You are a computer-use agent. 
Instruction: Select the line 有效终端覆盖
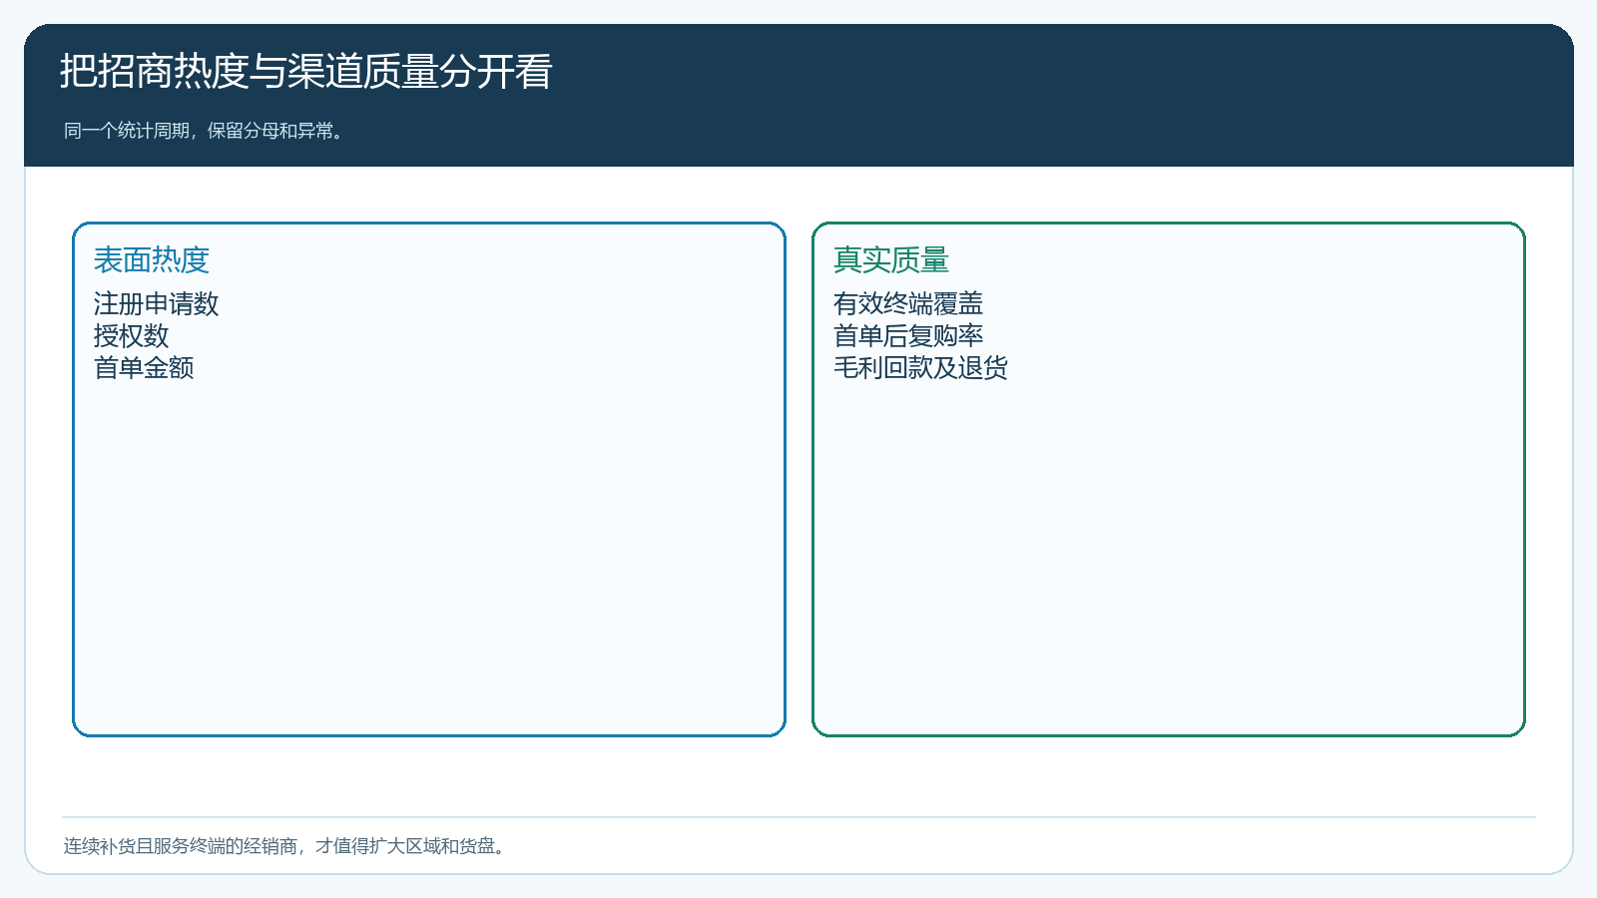point(908,303)
